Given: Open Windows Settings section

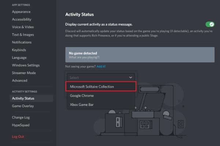Looking at the screenshot, I should (x=26, y=65).
